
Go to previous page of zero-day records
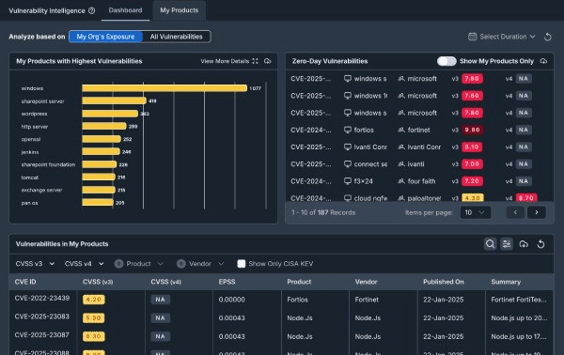(x=515, y=212)
